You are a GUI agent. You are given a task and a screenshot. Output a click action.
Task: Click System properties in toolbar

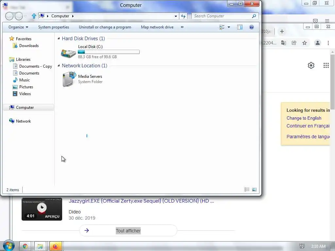[x=54, y=27]
